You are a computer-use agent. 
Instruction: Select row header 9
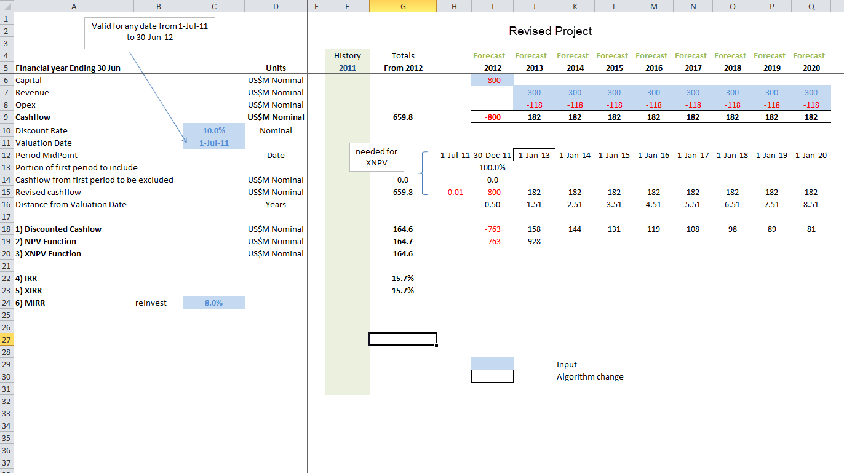pyautogui.click(x=6, y=117)
